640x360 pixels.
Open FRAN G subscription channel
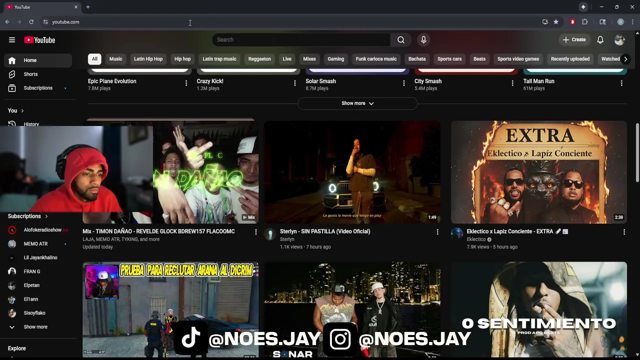pyautogui.click(x=38, y=271)
